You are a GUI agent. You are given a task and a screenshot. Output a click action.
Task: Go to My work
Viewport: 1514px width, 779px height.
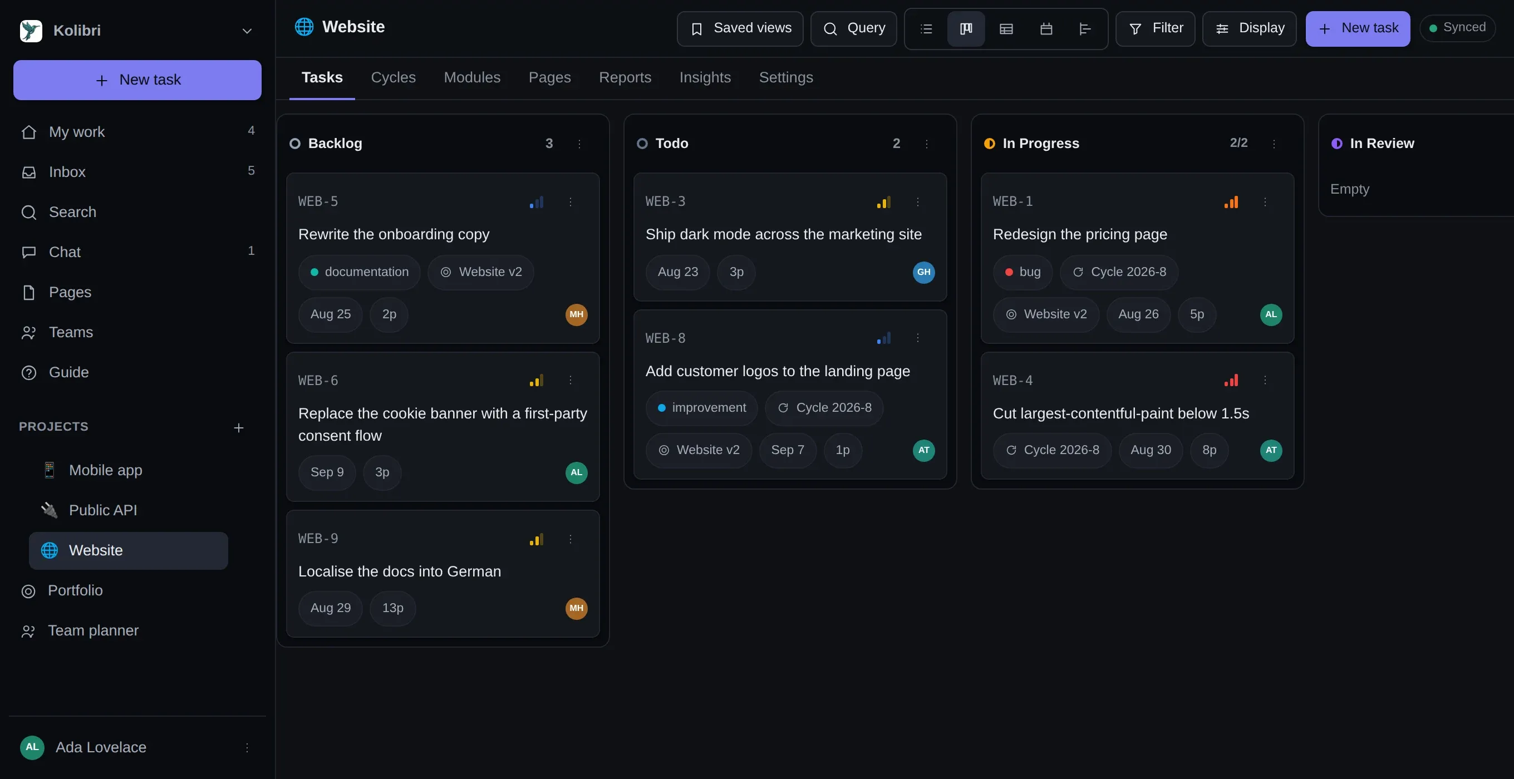pos(137,132)
